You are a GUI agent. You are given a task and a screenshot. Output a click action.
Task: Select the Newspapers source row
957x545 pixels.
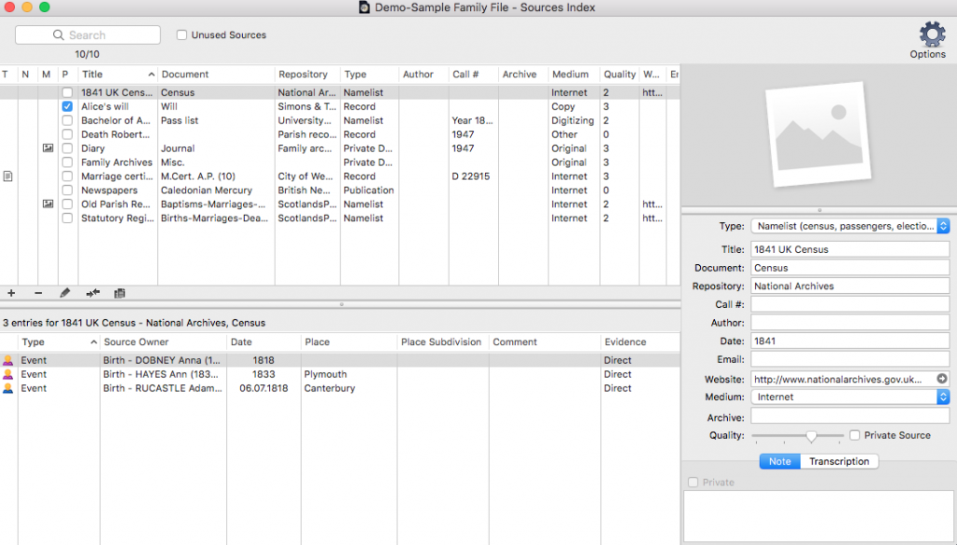point(109,190)
